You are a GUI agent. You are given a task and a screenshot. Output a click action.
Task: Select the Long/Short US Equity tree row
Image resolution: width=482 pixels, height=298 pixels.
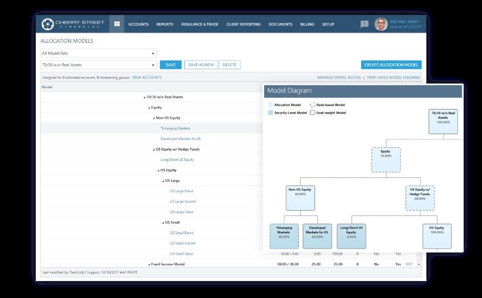[177, 160]
